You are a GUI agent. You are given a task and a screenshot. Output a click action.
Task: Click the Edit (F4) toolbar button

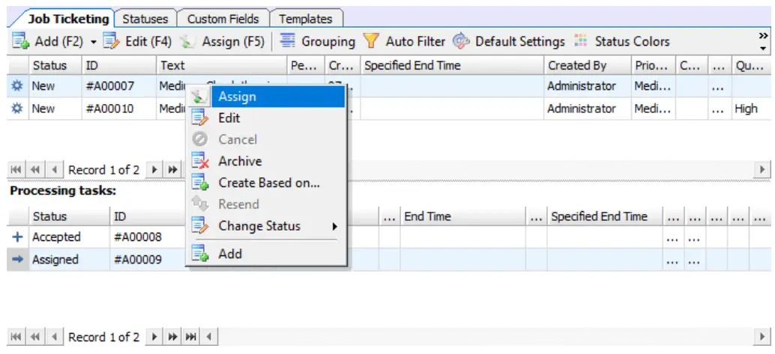pyautogui.click(x=137, y=41)
